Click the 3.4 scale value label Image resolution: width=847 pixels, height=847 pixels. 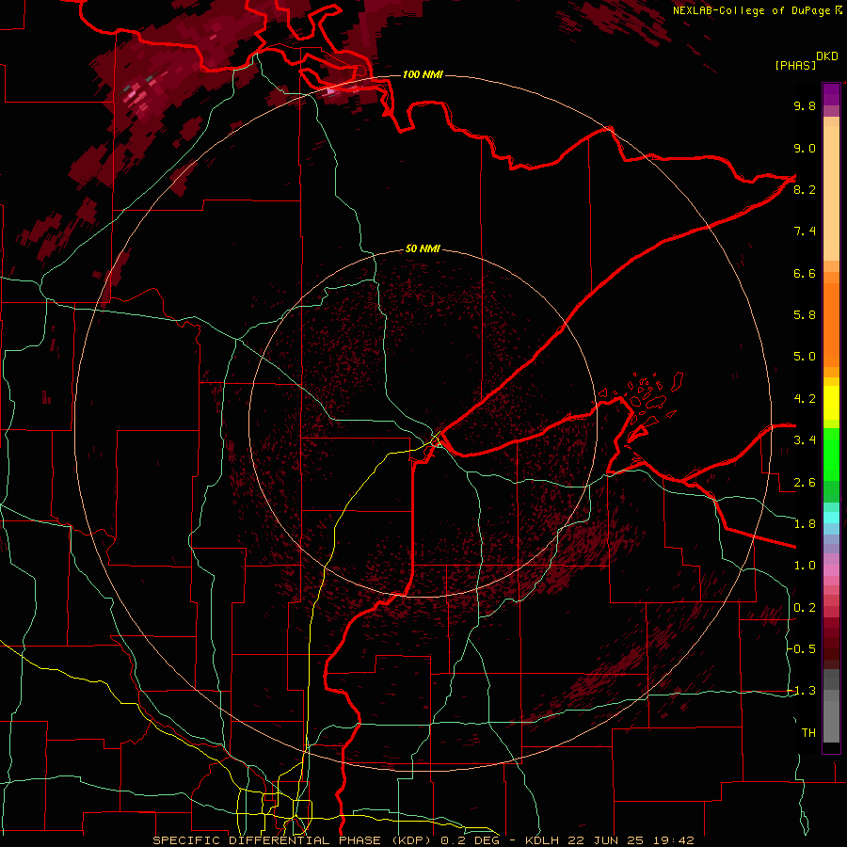pyautogui.click(x=805, y=440)
